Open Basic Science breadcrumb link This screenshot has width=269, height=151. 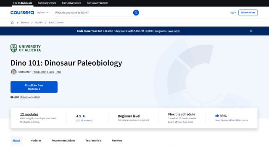pos(56,22)
